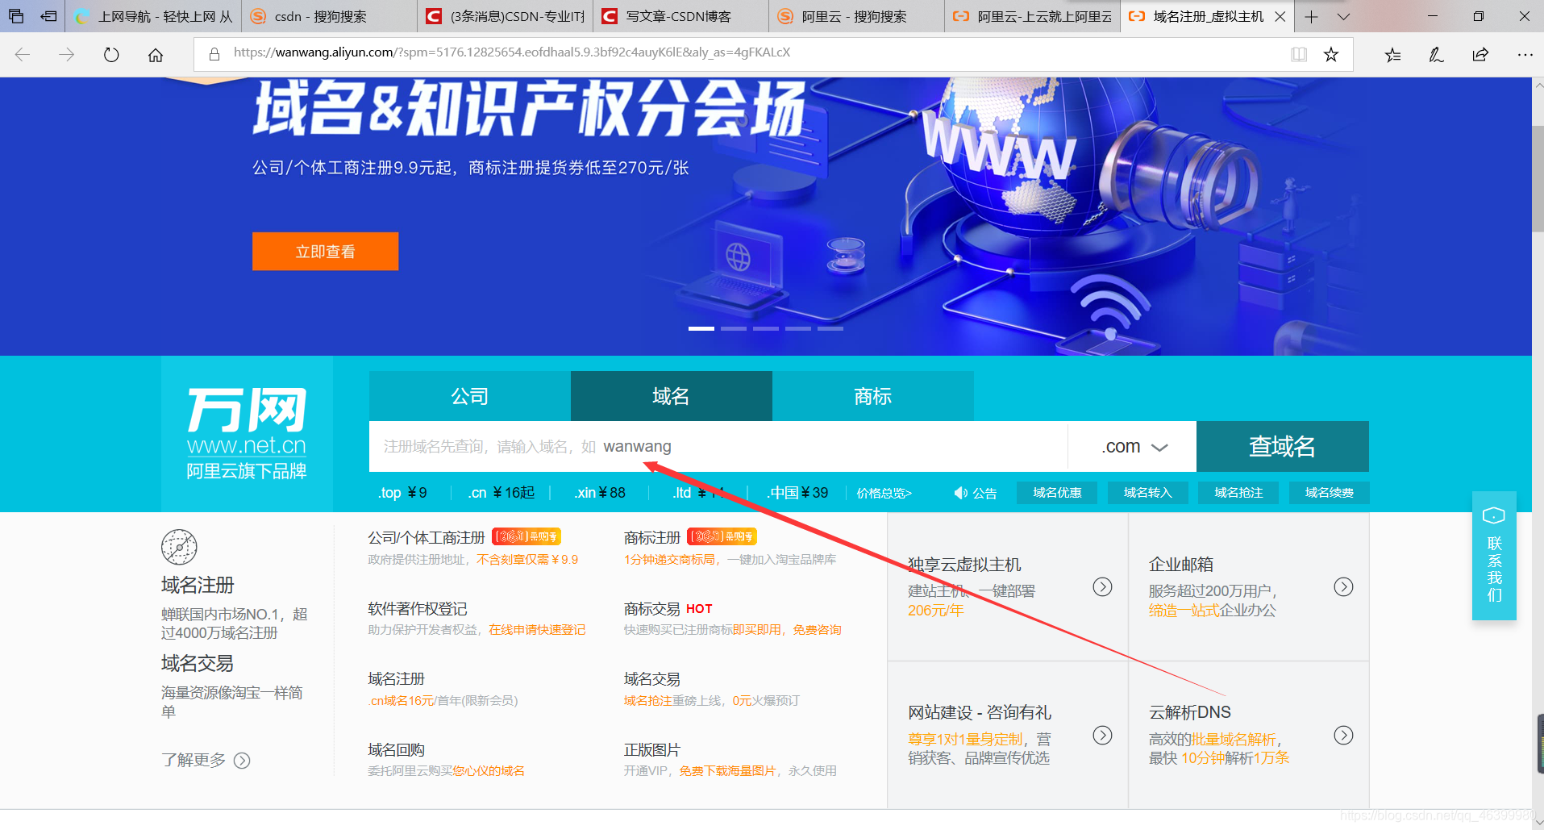Open 企业邮箱 card arrow
The image size is (1544, 830).
coord(1343,586)
